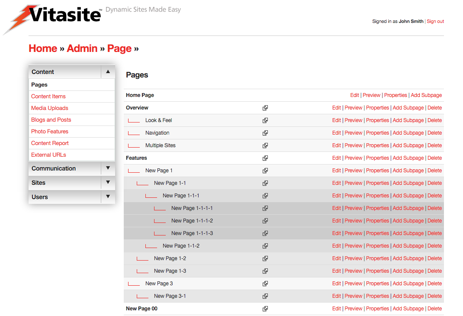Sign out of the account
The width and height of the screenshot is (463, 316).
pos(435,21)
